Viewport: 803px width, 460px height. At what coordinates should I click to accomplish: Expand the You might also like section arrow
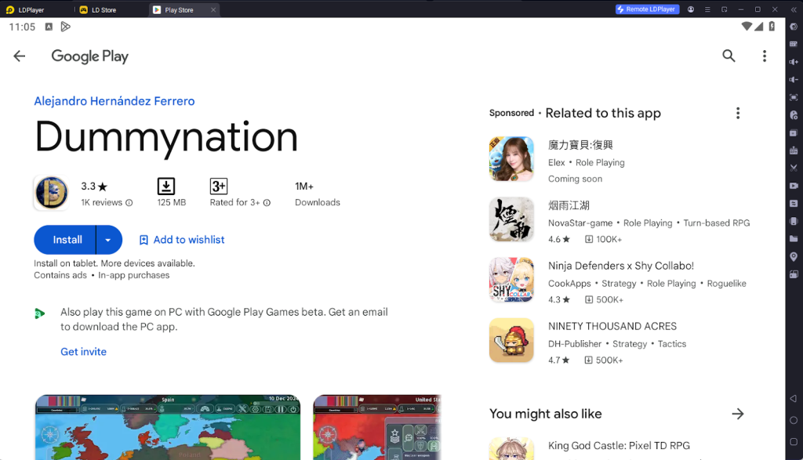[x=738, y=414]
